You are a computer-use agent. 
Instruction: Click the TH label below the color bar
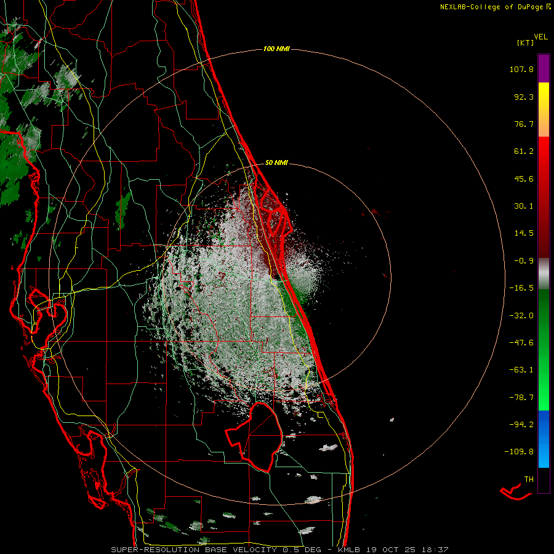[529, 480]
